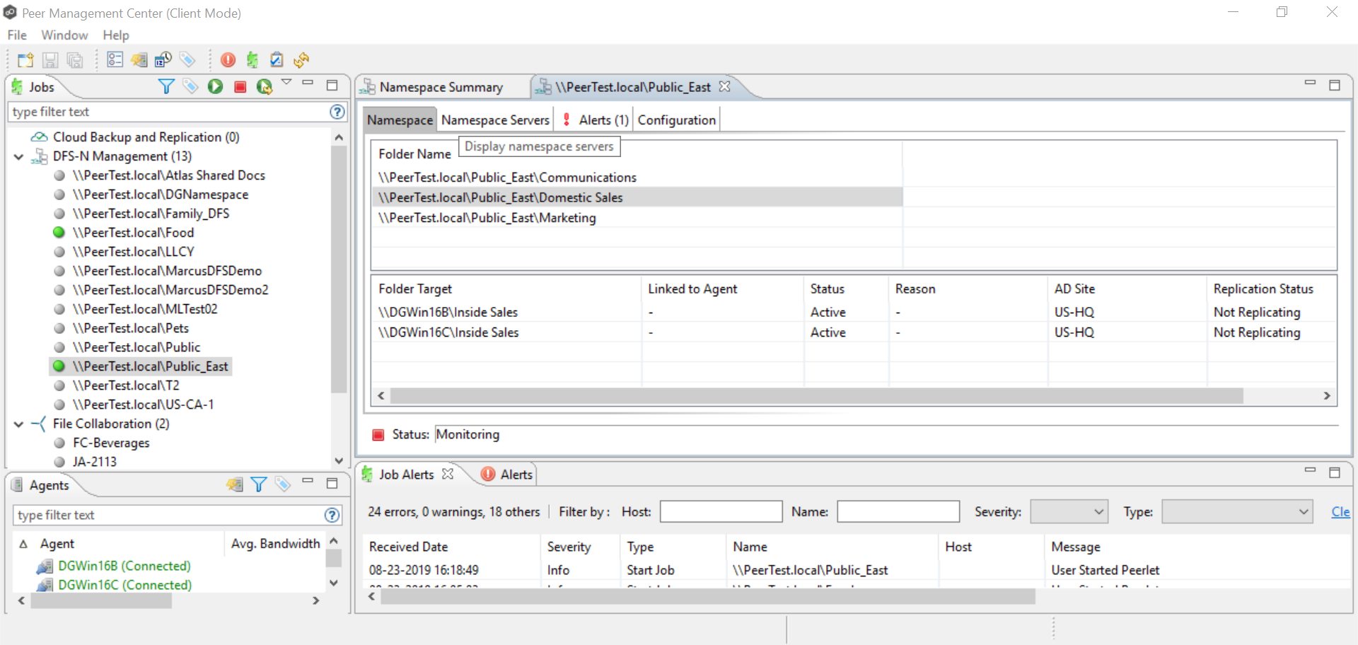Select the Public_East\Marketing folder row
The height and width of the screenshot is (645, 1358).
pyautogui.click(x=487, y=218)
